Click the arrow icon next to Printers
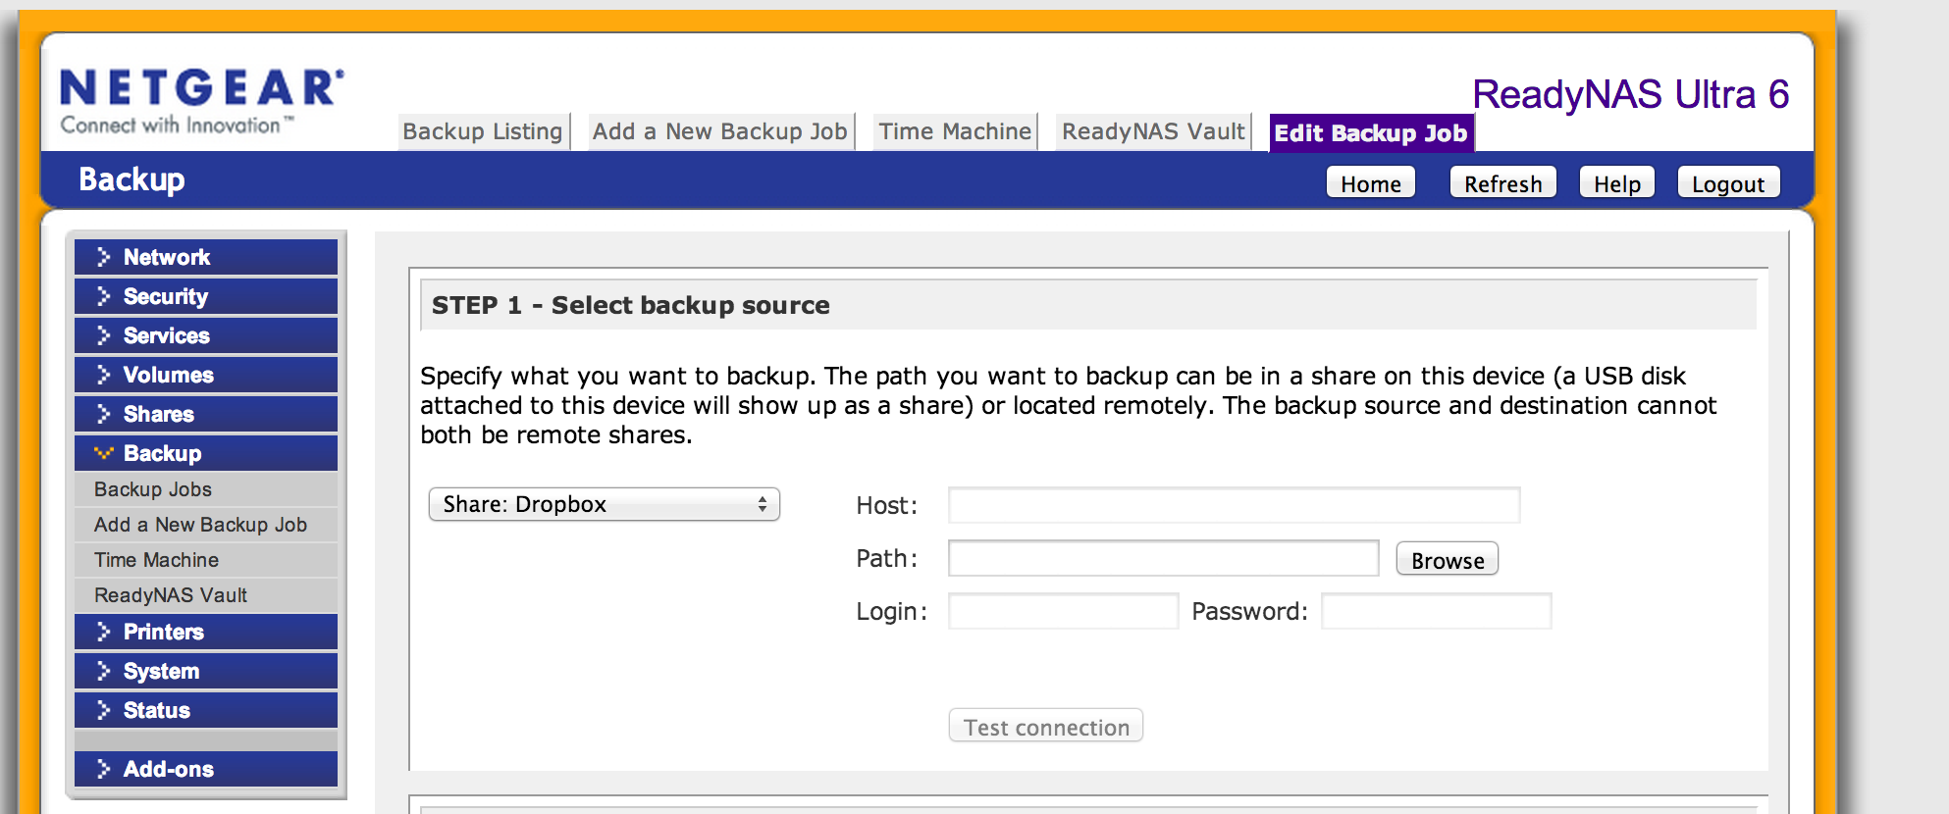This screenshot has height=814, width=1949. click(x=103, y=632)
